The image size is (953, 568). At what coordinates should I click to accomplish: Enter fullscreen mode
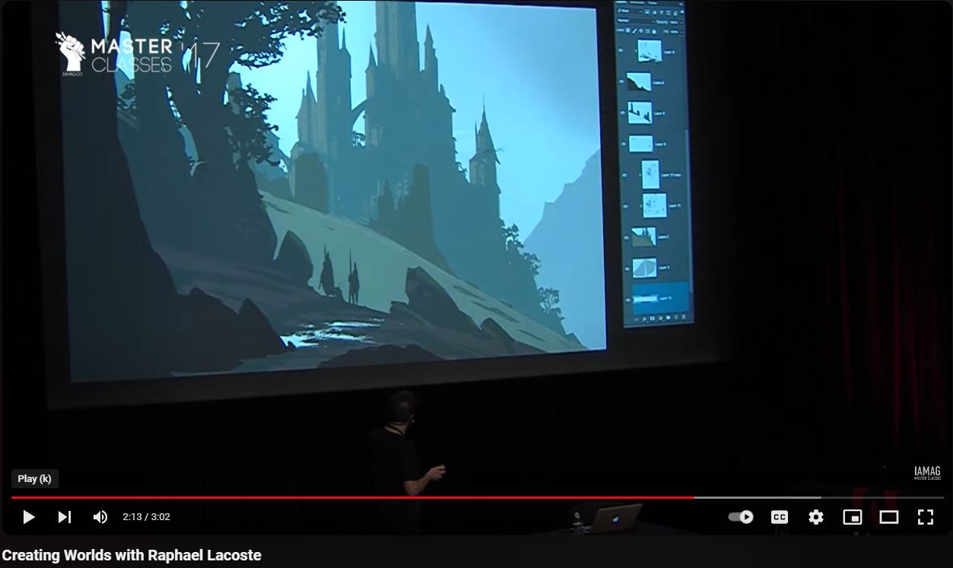coord(926,517)
